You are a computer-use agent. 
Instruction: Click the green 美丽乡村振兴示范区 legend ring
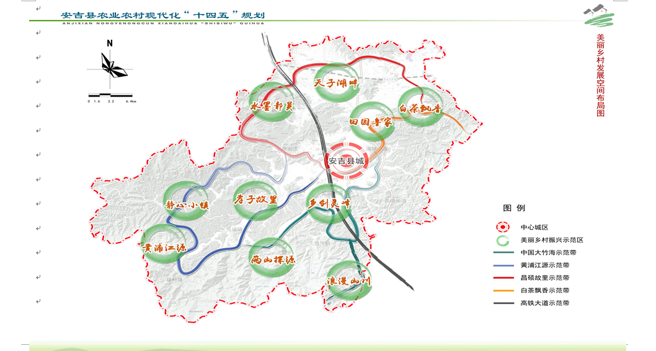(x=502, y=240)
